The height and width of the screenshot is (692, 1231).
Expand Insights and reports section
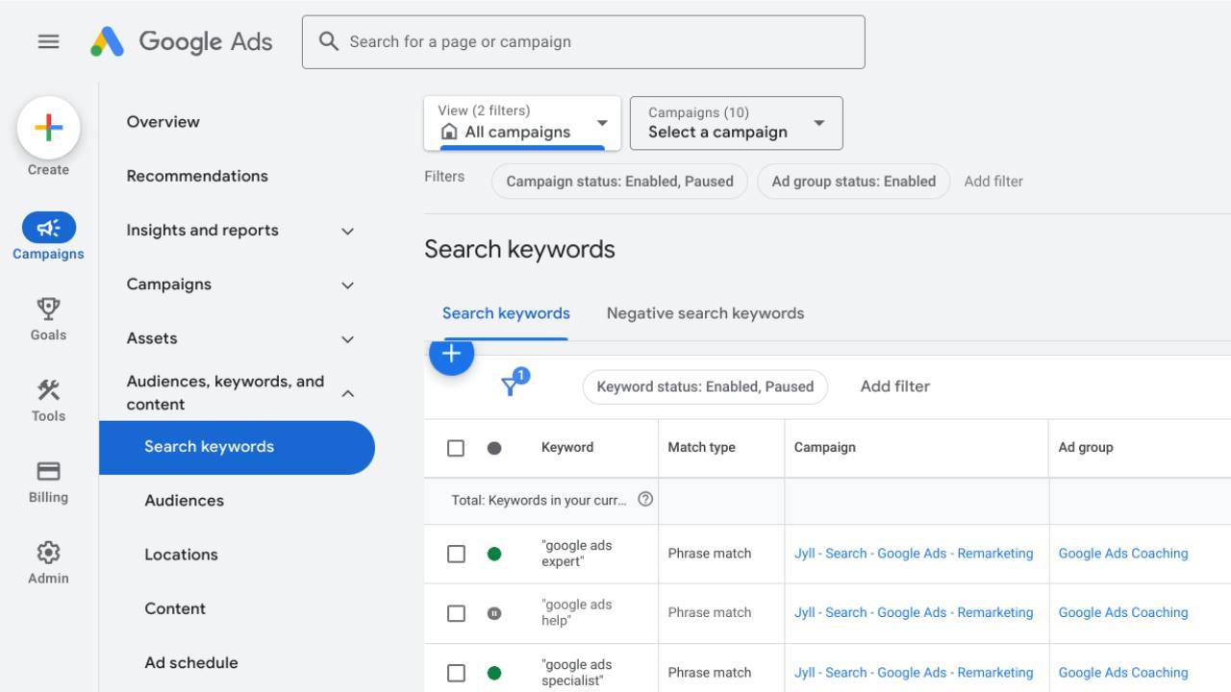(x=348, y=231)
